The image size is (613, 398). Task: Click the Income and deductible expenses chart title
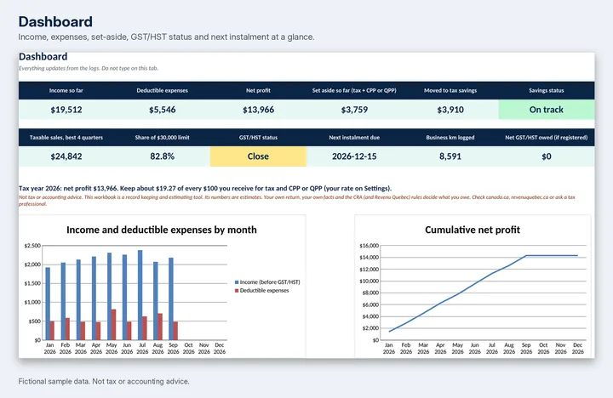pyautogui.click(x=162, y=230)
